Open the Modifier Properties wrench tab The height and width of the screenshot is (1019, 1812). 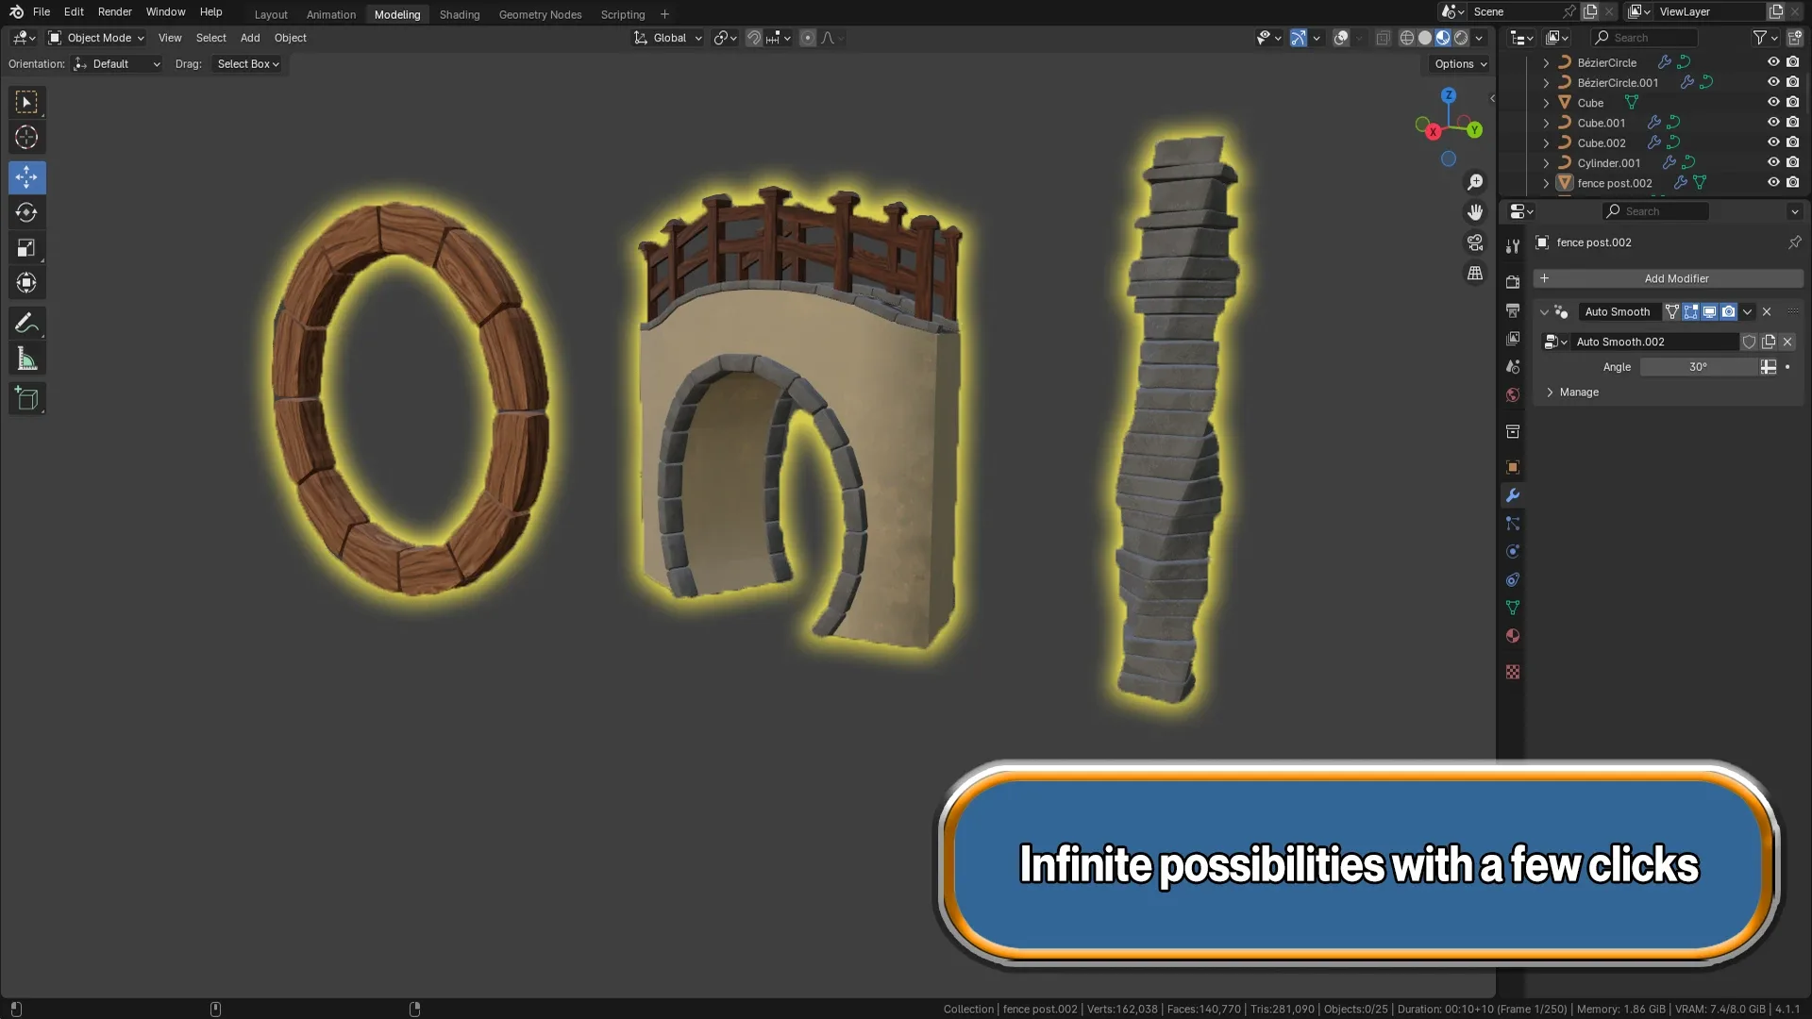tap(1513, 494)
